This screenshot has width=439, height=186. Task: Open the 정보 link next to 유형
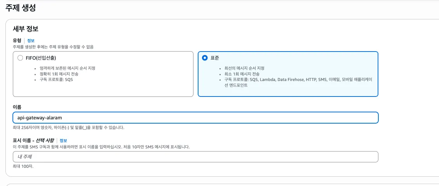pos(31,41)
